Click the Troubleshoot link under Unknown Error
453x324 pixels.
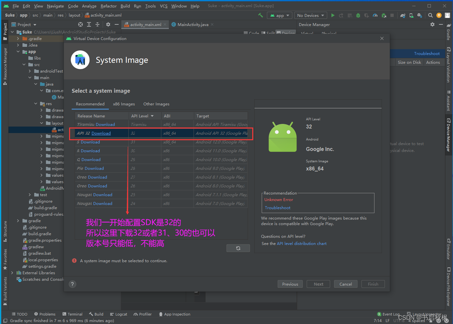278,208
